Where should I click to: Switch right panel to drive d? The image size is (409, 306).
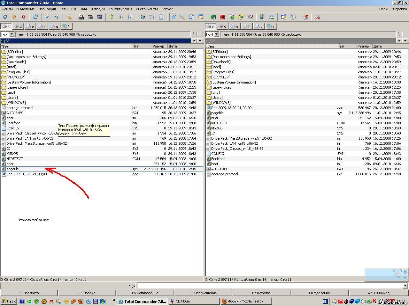click(223, 26)
